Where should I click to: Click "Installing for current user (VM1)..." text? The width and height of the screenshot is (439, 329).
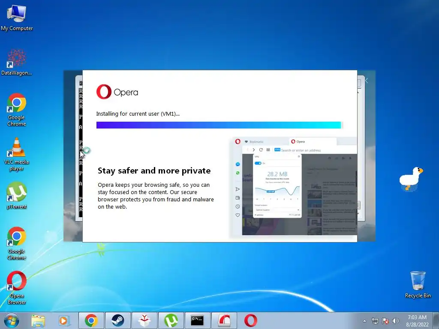pyautogui.click(x=138, y=114)
